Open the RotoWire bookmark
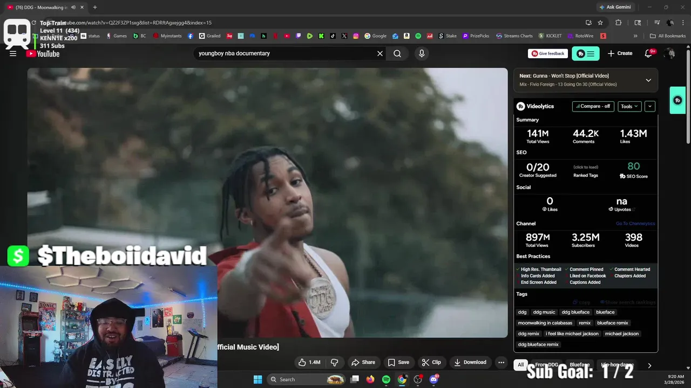Viewport: 691px width, 388px height. 580,36
